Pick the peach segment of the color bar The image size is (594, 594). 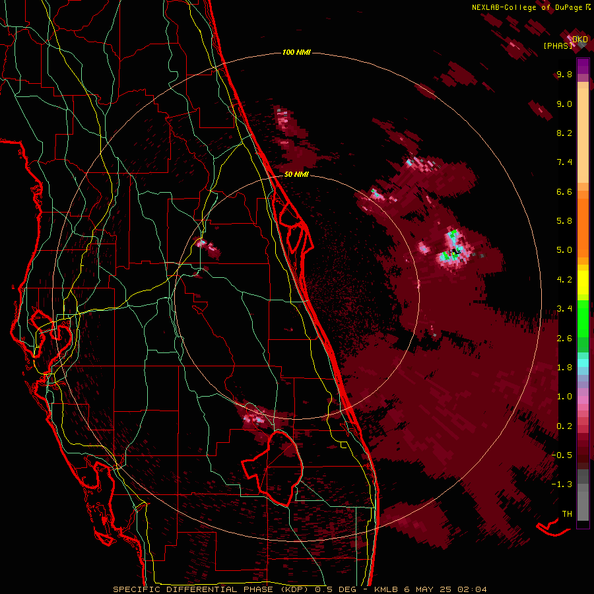click(583, 135)
